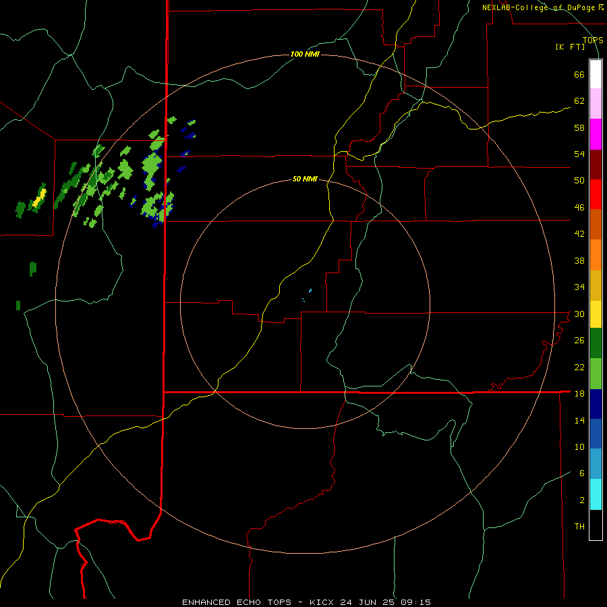The height and width of the screenshot is (607, 607).
Task: Click the 50 NMI range ring label
Action: tap(305, 179)
